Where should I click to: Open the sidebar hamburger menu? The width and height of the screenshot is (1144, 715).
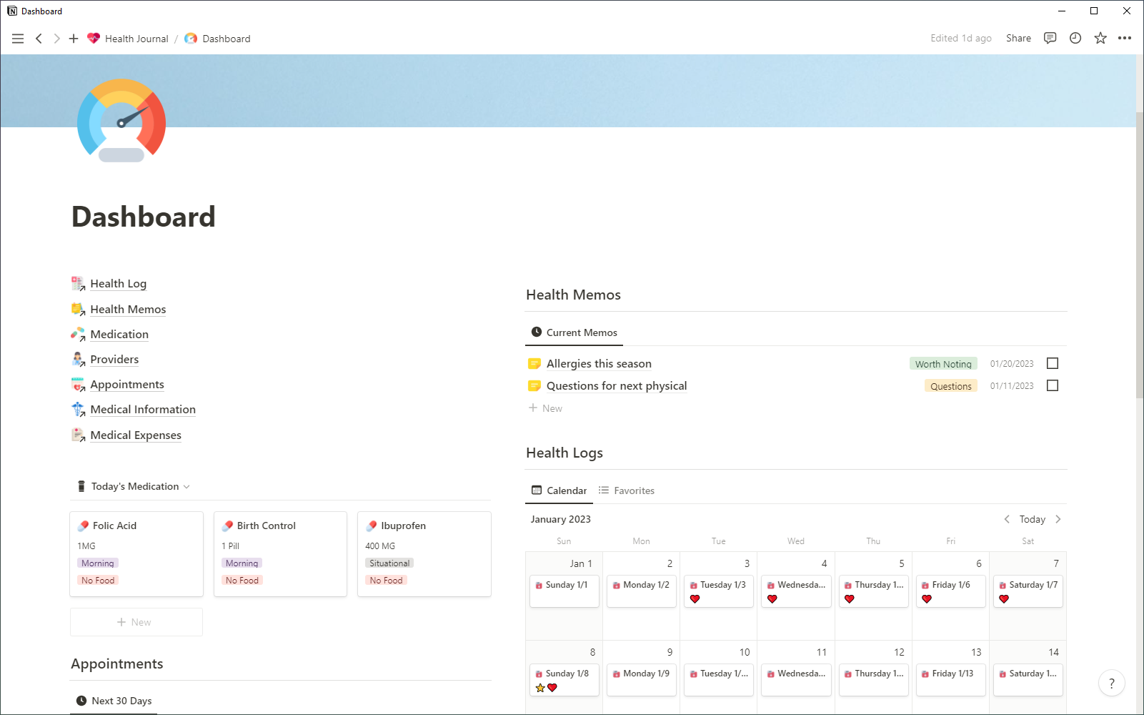click(18, 39)
